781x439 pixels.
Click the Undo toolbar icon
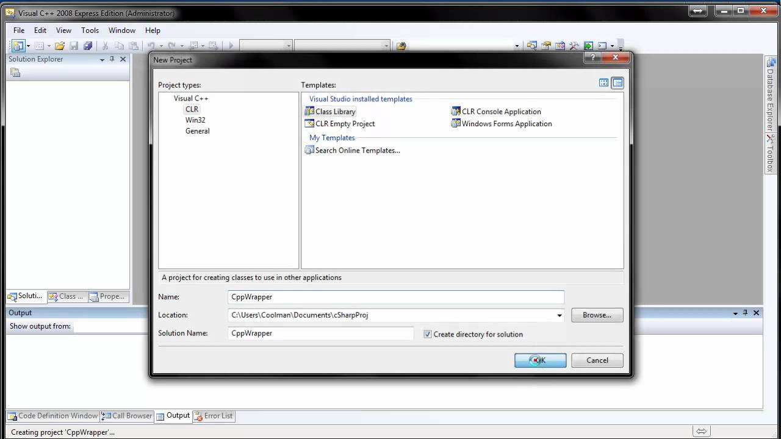151,46
